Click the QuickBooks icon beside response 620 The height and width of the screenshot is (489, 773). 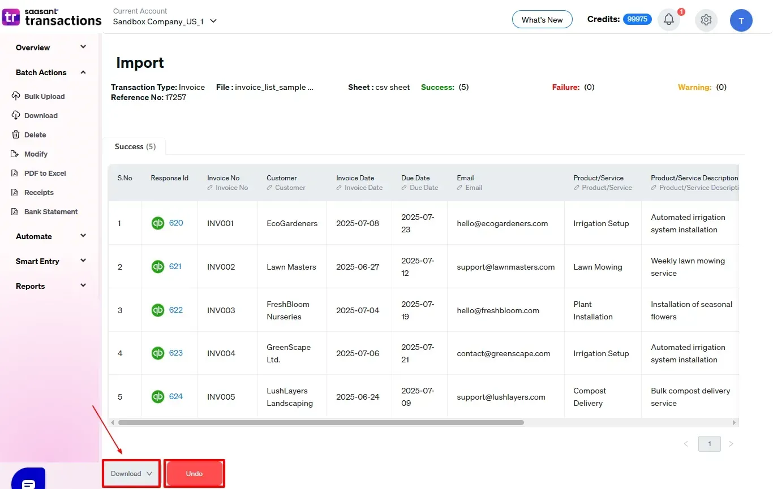(x=158, y=223)
